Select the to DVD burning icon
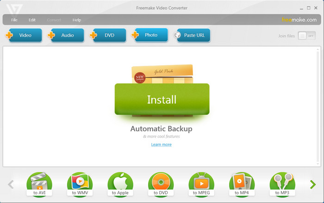 (161, 185)
